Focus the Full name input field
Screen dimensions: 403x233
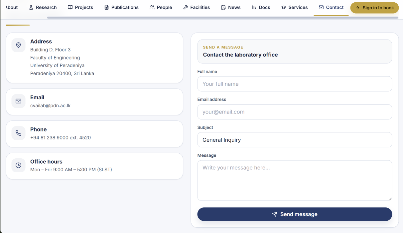pyautogui.click(x=295, y=84)
